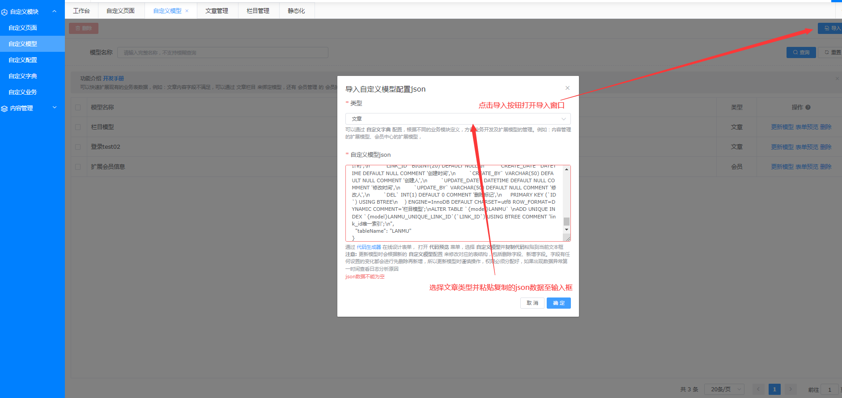Click the 内容管理 layers icon in sidebar
The width and height of the screenshot is (842, 398).
pos(4,109)
